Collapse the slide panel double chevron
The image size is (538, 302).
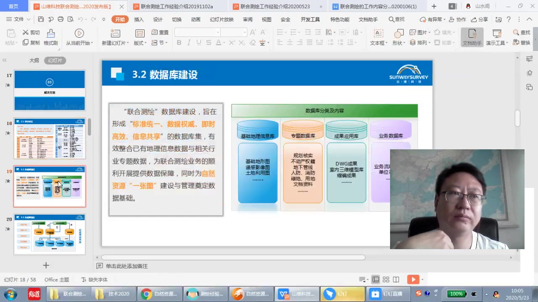point(5,60)
